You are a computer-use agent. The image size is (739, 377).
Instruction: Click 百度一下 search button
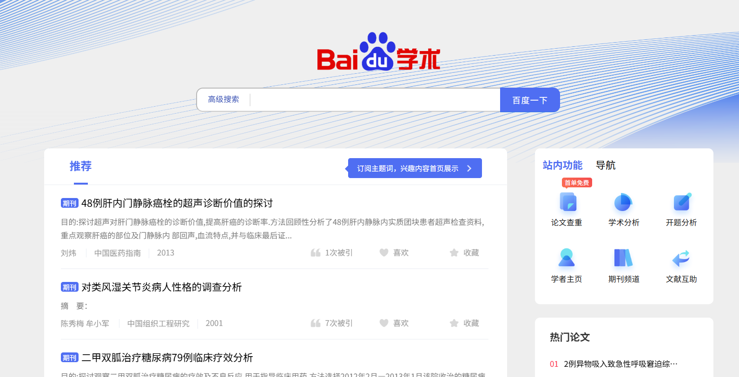point(530,100)
